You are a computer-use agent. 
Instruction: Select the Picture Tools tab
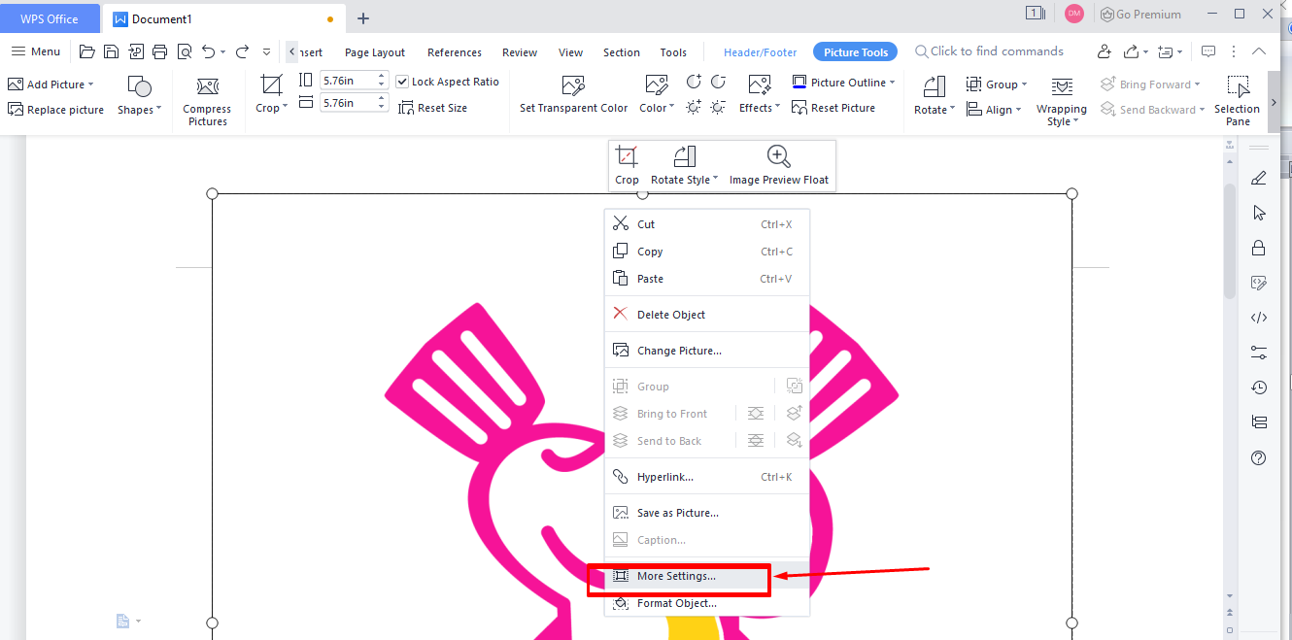tap(856, 52)
